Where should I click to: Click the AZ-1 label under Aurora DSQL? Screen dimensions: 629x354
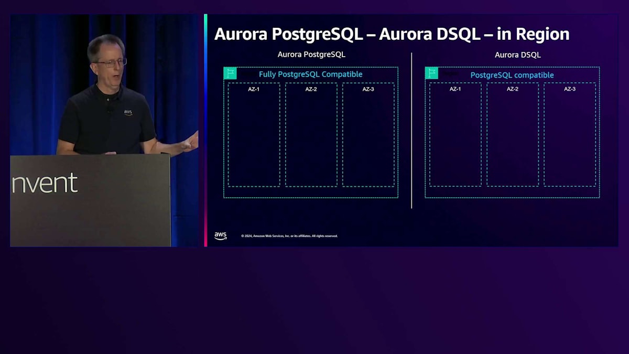455,89
